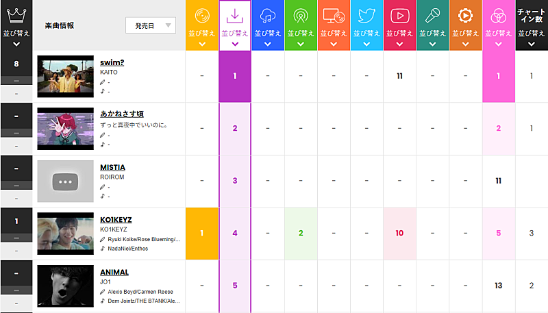Image resolution: width=548 pixels, height=313 pixels.
Task: Click the orange gear play icon
Action: tap(466, 16)
